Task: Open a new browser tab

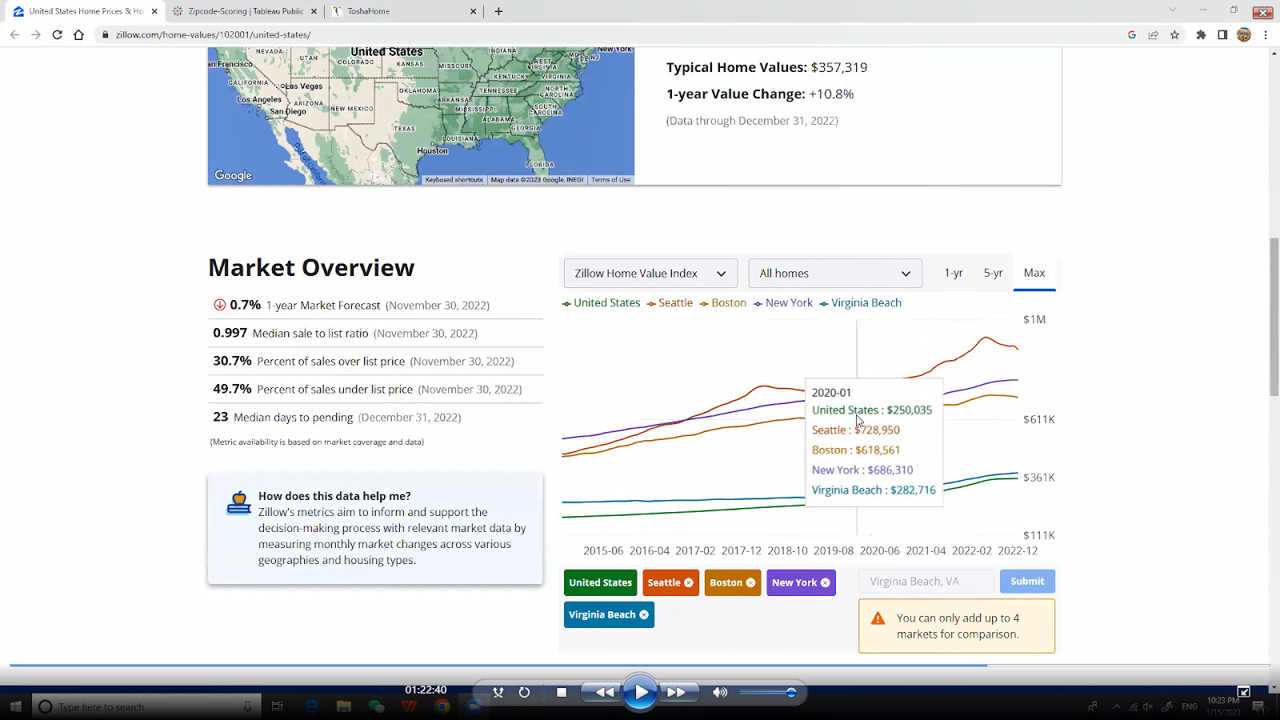Action: coord(498,11)
